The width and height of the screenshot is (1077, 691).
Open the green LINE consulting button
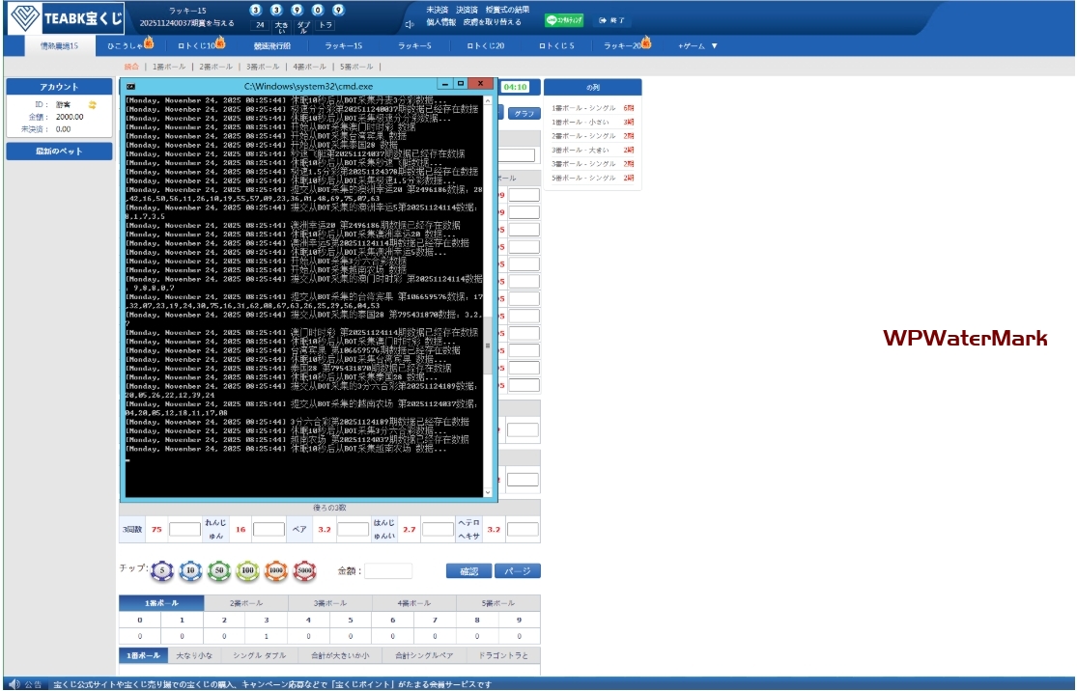(x=564, y=20)
